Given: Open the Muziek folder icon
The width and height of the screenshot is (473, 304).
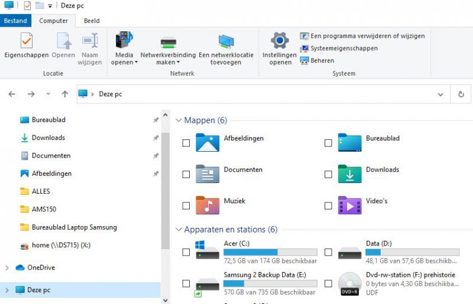Looking at the screenshot, I should click(x=208, y=205).
